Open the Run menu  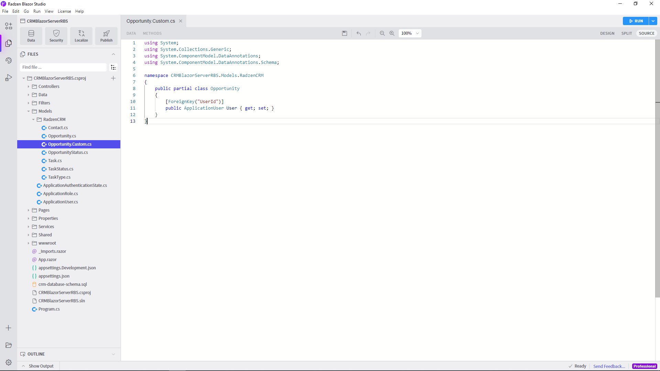pos(37,11)
